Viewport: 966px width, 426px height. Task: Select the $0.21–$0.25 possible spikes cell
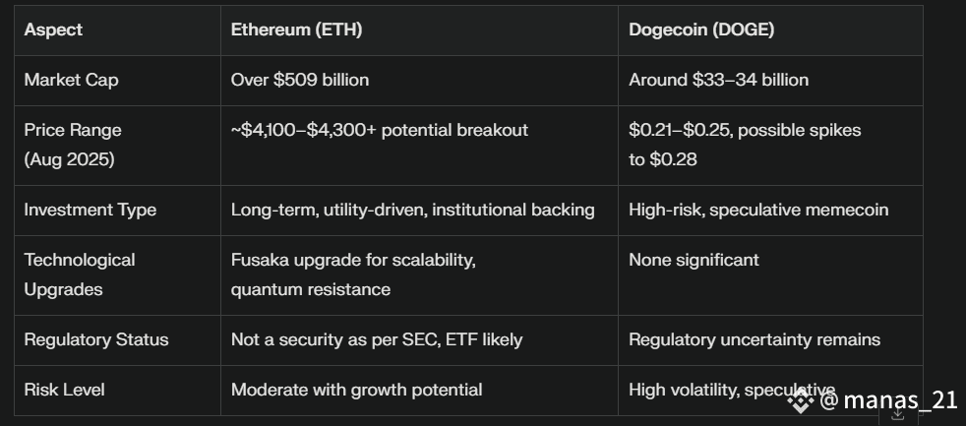point(745,145)
